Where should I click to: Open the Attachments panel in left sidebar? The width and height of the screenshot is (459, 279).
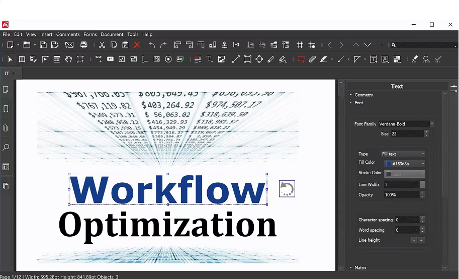pyautogui.click(x=6, y=128)
